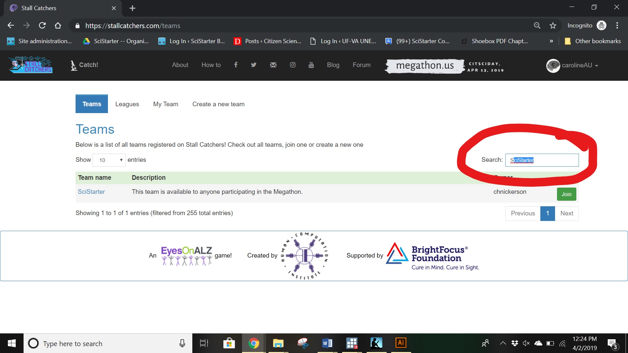Open the Other bookmarks folder
The image size is (628, 353).
(593, 41)
